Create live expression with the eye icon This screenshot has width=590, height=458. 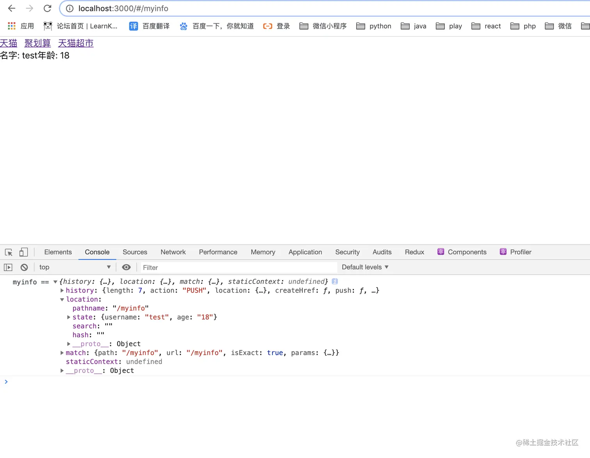pos(126,267)
